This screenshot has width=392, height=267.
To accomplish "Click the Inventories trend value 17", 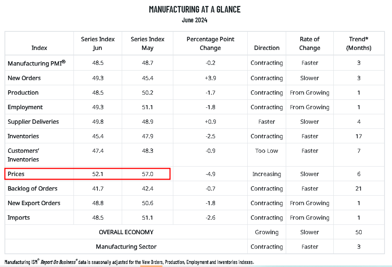I will 358,136.
